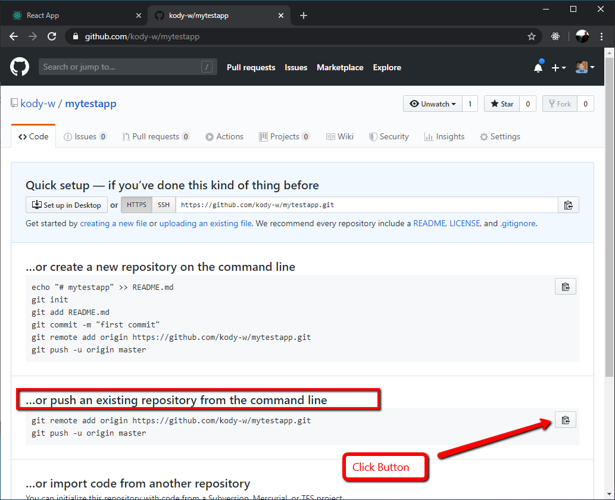Open Chrome three-dot menu

[602, 36]
